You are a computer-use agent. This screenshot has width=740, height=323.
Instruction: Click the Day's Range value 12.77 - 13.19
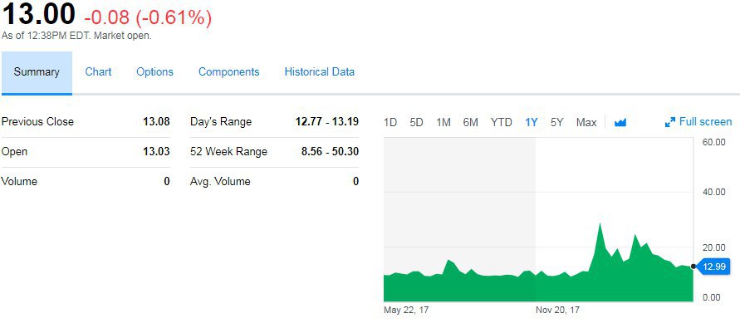point(327,122)
